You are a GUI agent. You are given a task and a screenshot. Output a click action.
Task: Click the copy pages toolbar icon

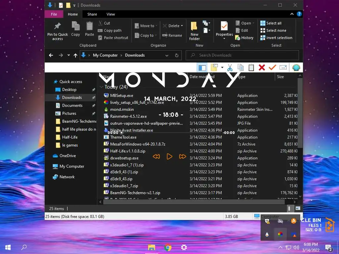tap(240, 67)
